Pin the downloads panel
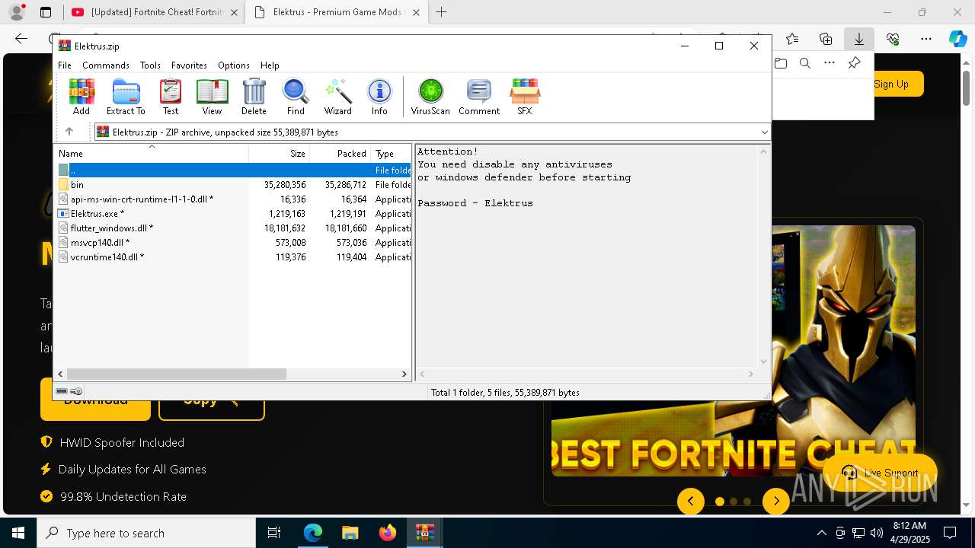Screen dimensions: 975x548 click(x=854, y=63)
